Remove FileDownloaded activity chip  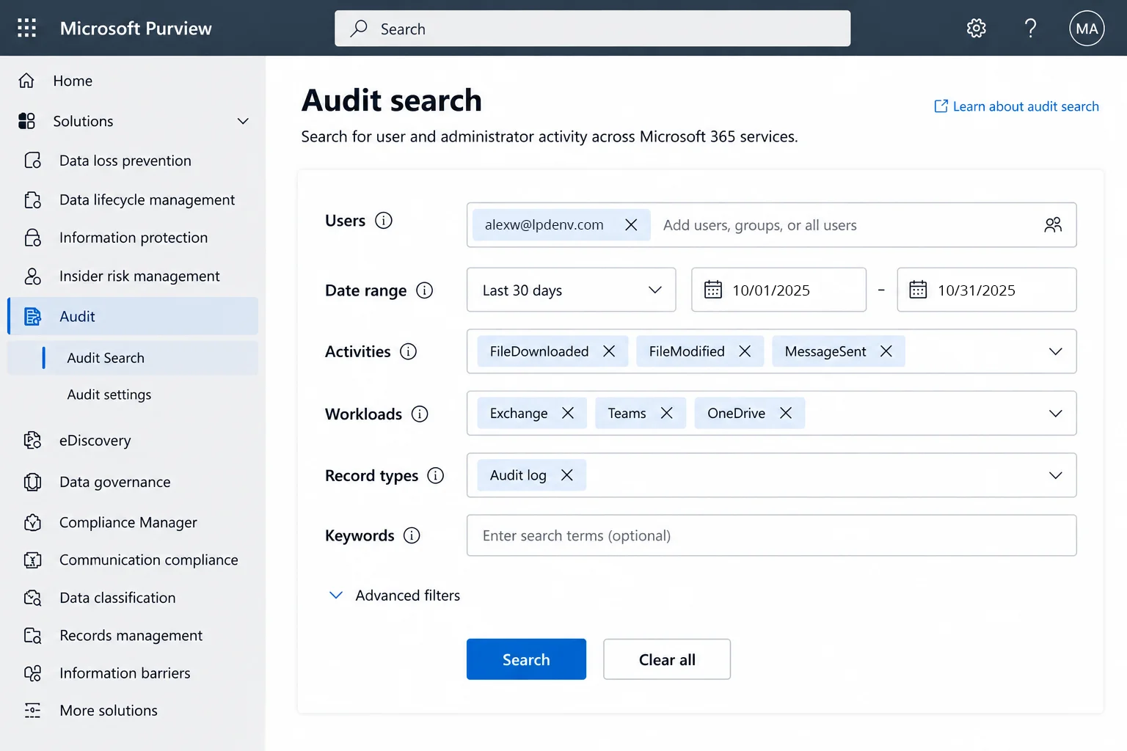pos(609,351)
